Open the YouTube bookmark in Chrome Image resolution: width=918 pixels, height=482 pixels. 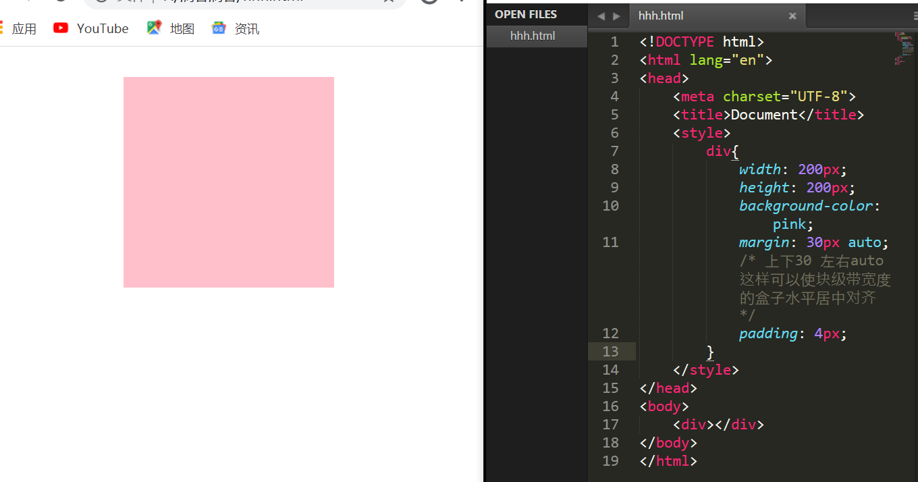(x=91, y=28)
